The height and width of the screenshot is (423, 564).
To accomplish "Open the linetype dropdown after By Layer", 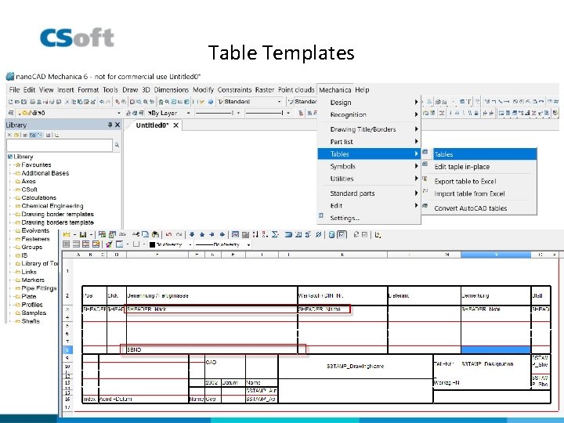I will 238,113.
